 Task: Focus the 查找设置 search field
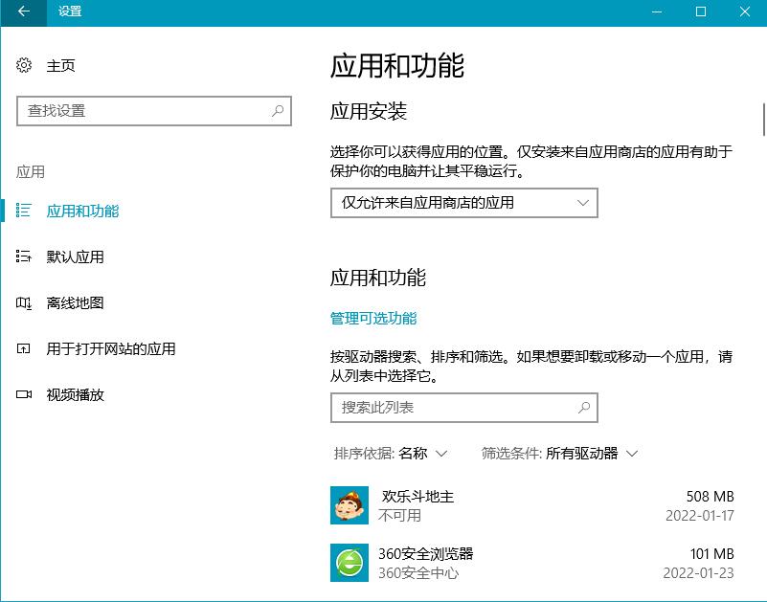pos(154,111)
